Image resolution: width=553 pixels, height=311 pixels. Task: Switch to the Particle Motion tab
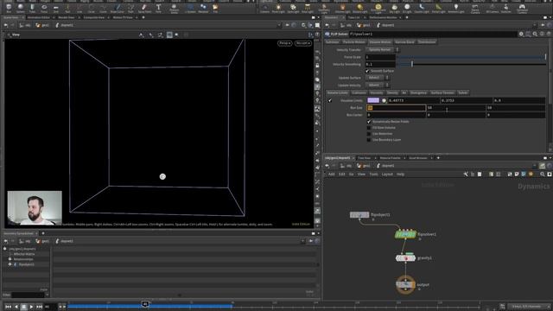pyautogui.click(x=354, y=42)
